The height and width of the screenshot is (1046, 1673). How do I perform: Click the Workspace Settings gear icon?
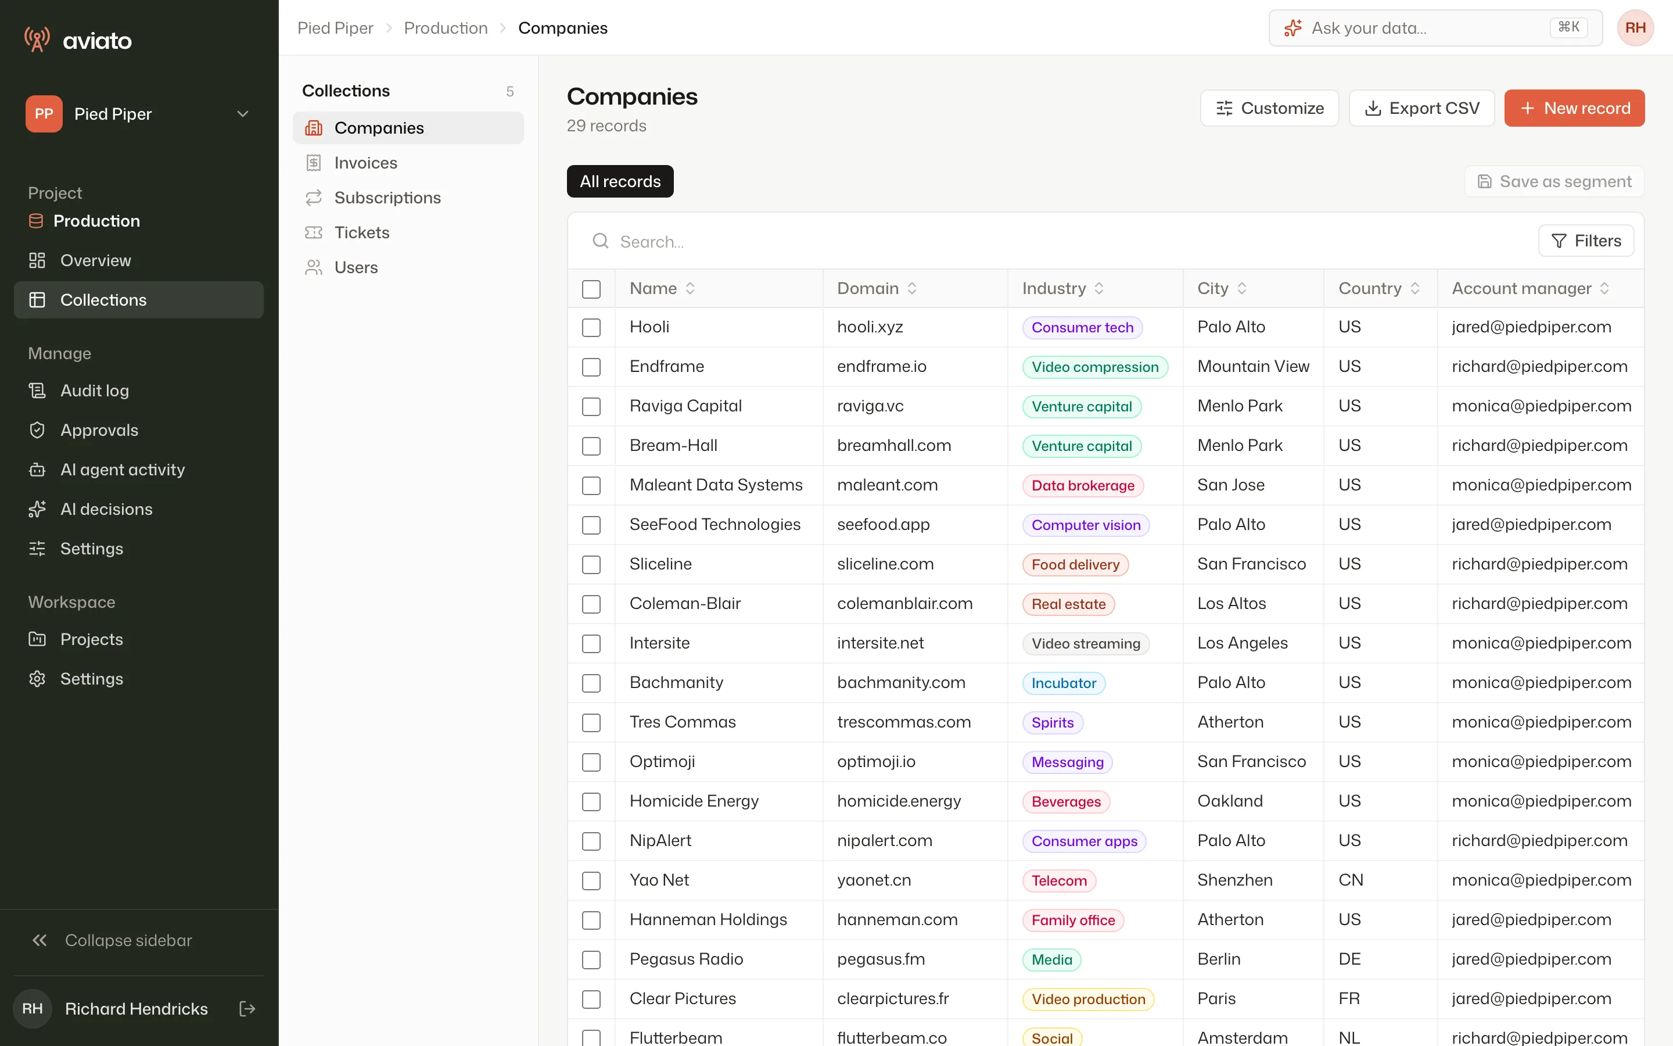[x=37, y=679]
